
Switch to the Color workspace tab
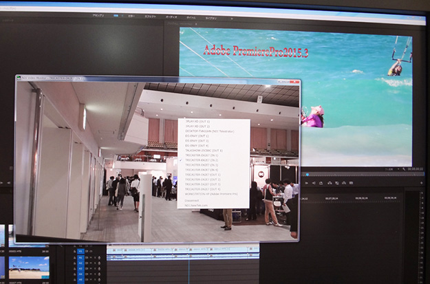click(x=131, y=14)
